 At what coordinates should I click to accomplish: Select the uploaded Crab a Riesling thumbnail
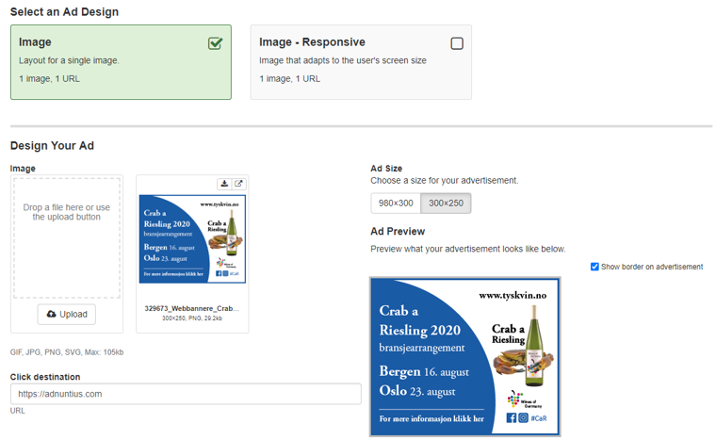click(x=192, y=238)
